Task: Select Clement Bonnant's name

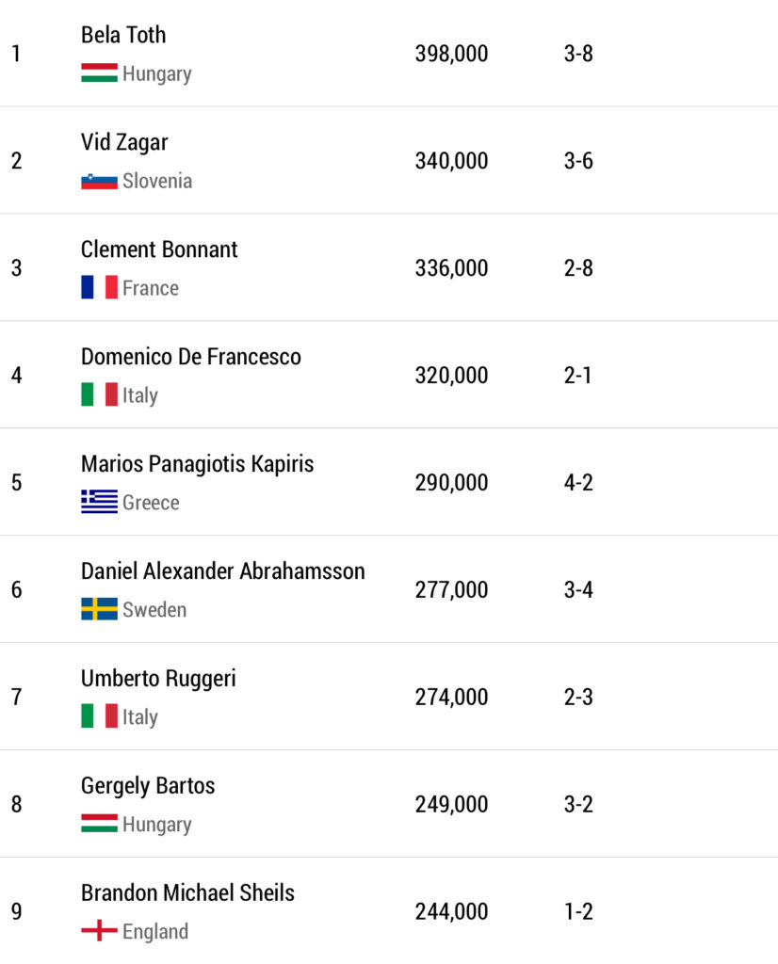Action: pos(159,249)
